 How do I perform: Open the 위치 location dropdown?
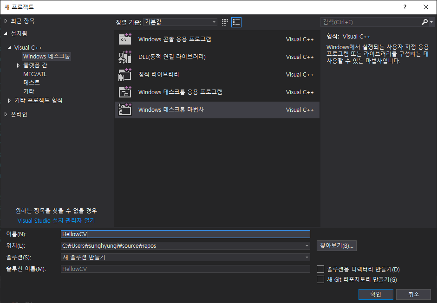[x=307, y=245]
